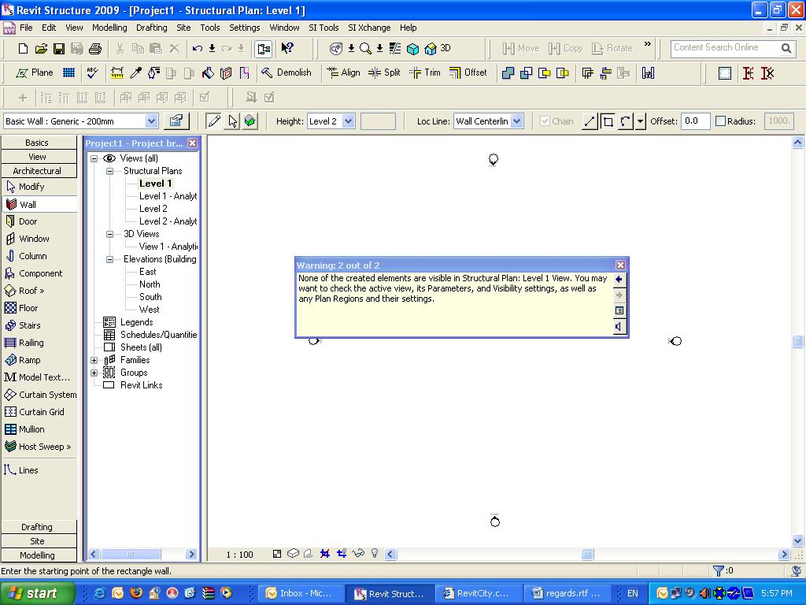The width and height of the screenshot is (806, 605).
Task: Open the Modelling menu
Action: pos(109,28)
